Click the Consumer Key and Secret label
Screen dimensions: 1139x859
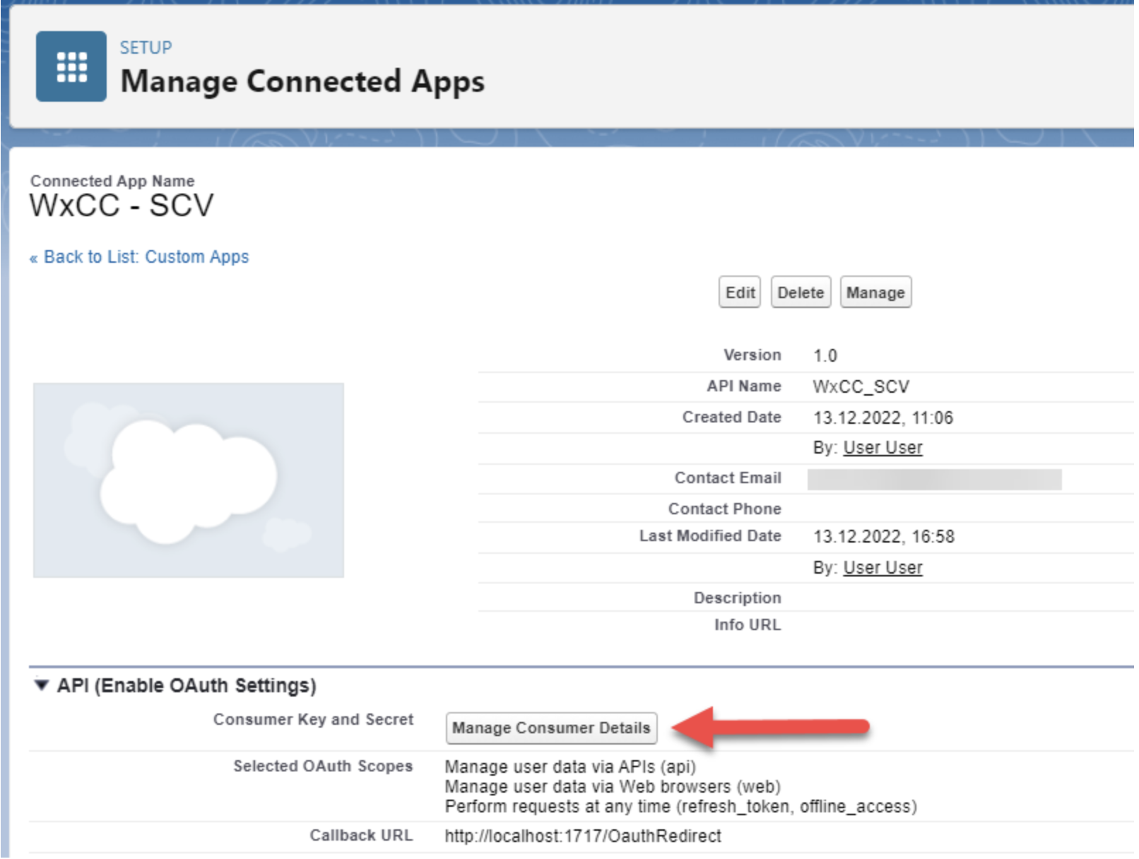click(313, 720)
